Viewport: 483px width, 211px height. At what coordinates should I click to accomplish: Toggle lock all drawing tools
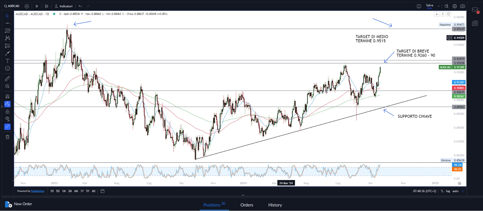tap(8, 112)
